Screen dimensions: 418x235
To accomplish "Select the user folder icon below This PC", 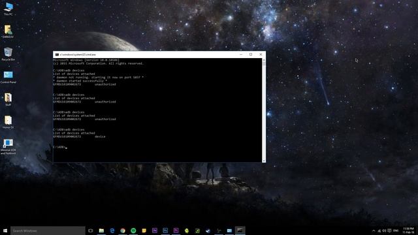I will (x=8, y=31).
